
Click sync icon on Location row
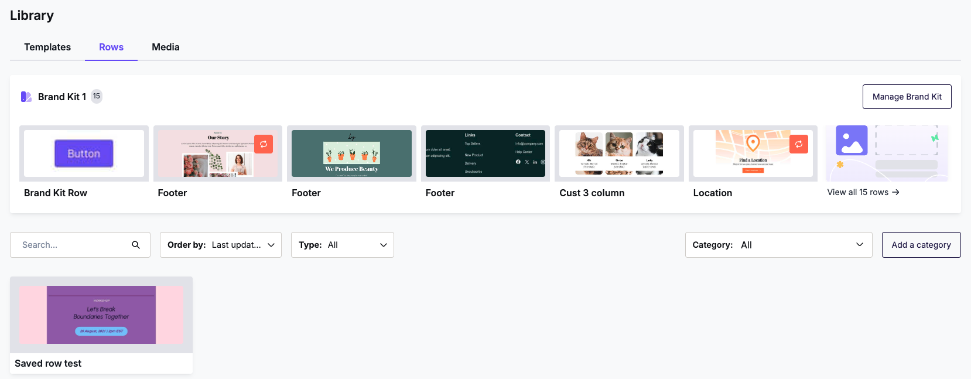click(799, 144)
